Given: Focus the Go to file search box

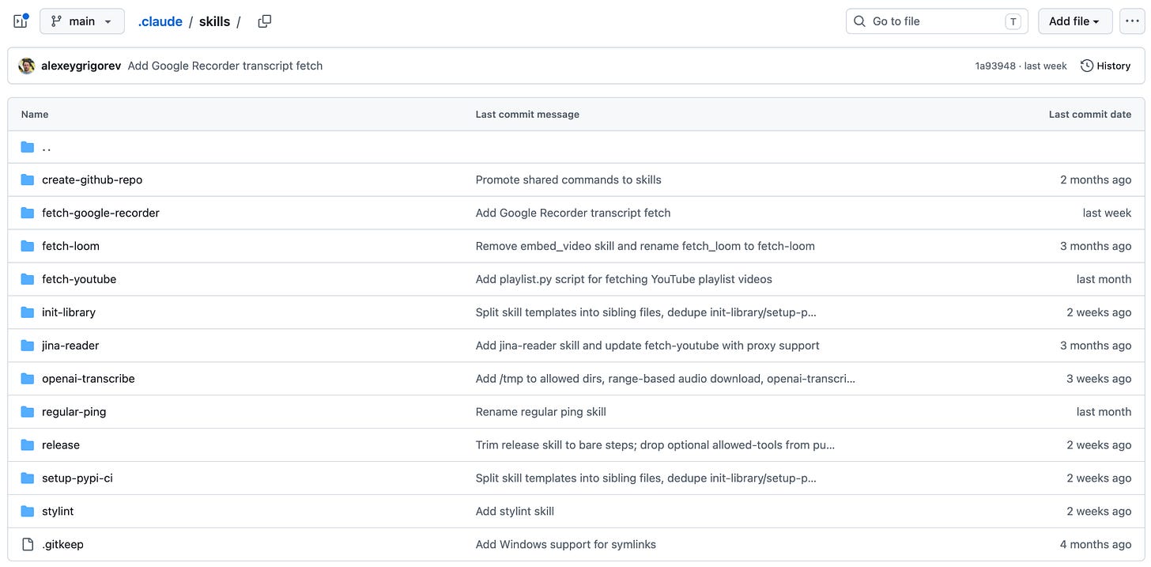Looking at the screenshot, I should pyautogui.click(x=937, y=21).
